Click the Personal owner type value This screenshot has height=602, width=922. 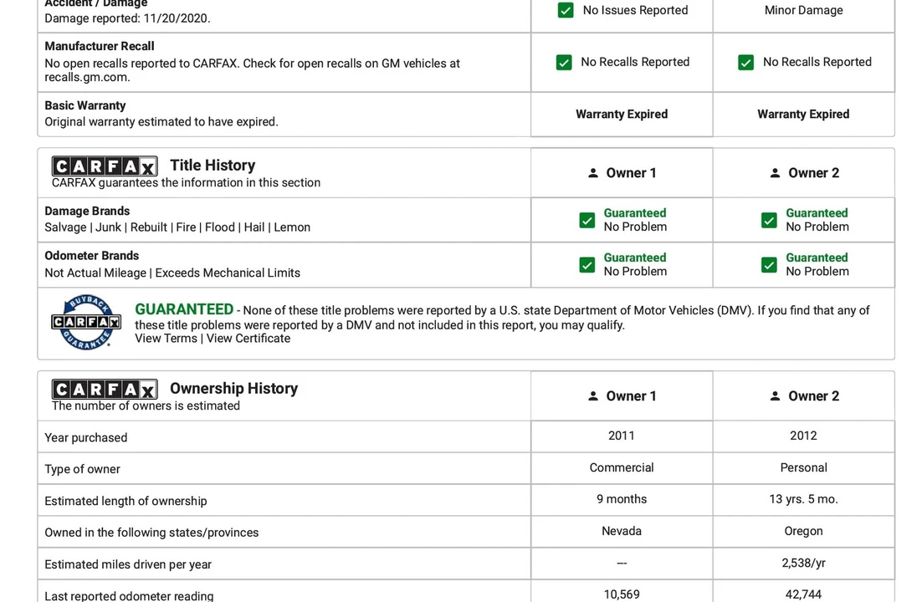click(x=803, y=467)
